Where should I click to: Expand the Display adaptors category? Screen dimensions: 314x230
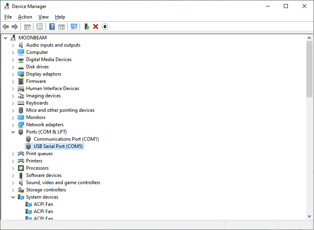[13, 74]
